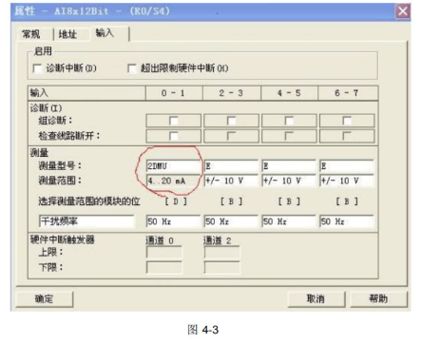Switch to the 常规 tab
Image resolution: width=422 pixels, height=344 pixels.
pyautogui.click(x=30, y=34)
